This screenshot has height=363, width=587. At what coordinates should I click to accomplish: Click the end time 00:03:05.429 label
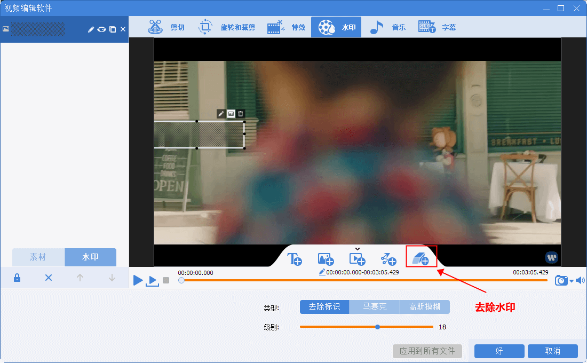click(530, 272)
